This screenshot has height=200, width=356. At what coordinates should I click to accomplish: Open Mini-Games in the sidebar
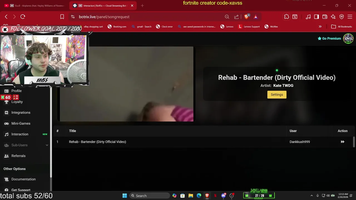click(x=21, y=123)
